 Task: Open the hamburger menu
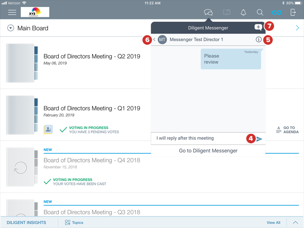pyautogui.click(x=12, y=12)
